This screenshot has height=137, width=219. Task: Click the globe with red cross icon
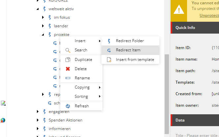3,120
